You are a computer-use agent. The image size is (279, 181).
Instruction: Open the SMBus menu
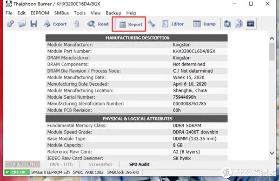[x=61, y=13]
